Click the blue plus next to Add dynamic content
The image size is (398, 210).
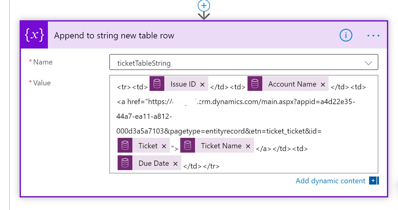[x=374, y=181]
